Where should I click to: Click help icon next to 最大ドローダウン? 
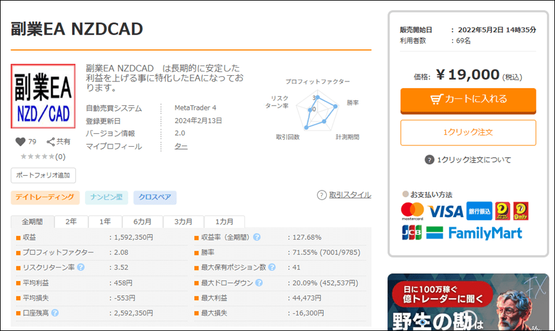pyautogui.click(x=258, y=283)
